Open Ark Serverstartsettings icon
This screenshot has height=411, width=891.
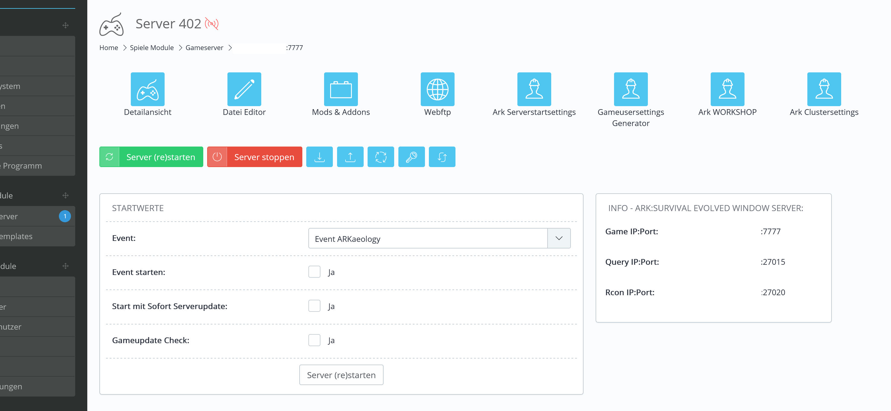pyautogui.click(x=534, y=89)
